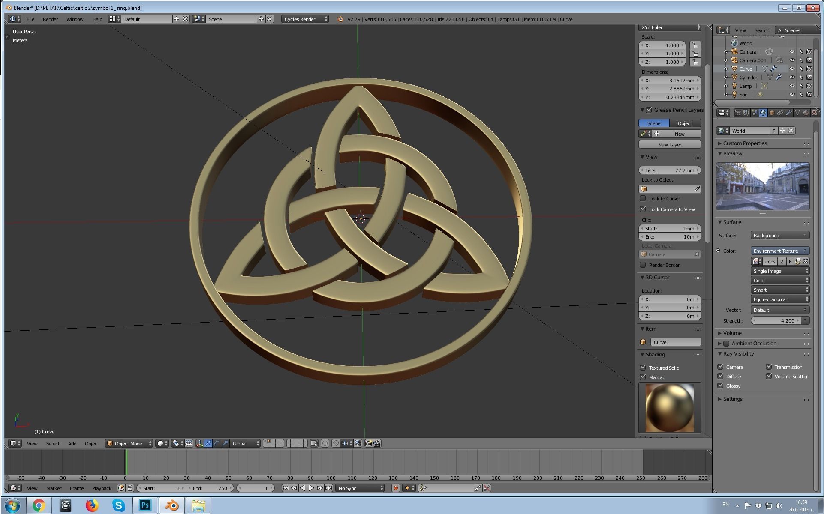Image resolution: width=824 pixels, height=514 pixels.
Task: Toggle Sun selectability arrow icon
Action: [x=800, y=94]
